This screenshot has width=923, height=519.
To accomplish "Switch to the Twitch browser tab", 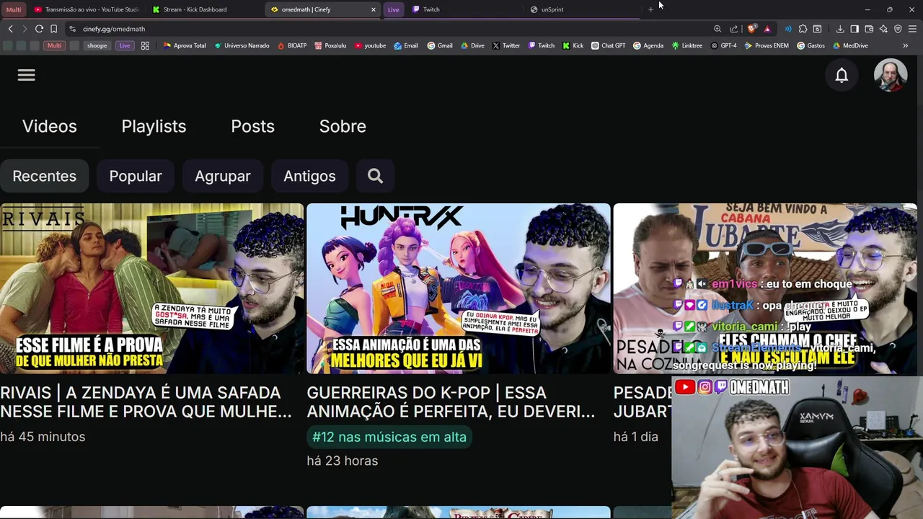I will click(x=464, y=9).
